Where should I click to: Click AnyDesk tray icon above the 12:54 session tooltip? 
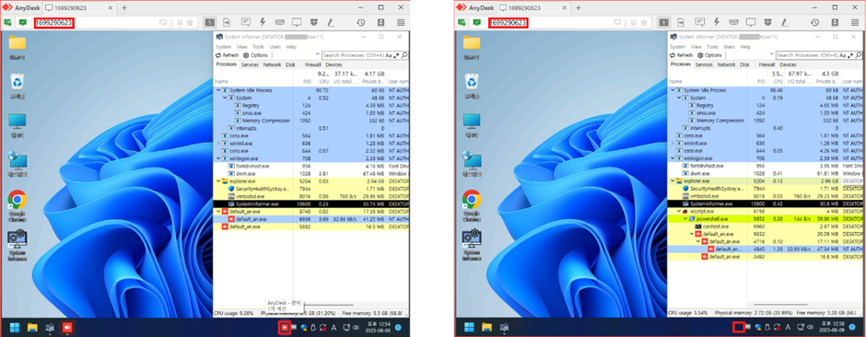tap(285, 327)
